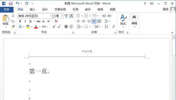
Task: Open the Find binoculars editing icon
Action: 134,17
